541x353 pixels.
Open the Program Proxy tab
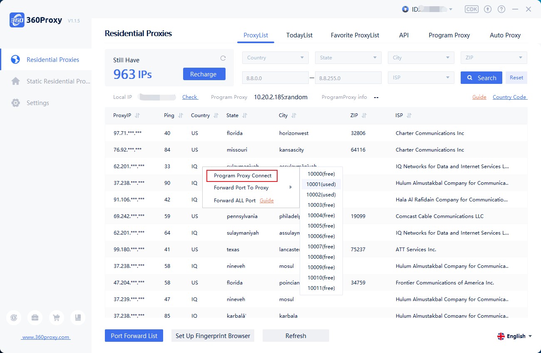click(x=449, y=35)
